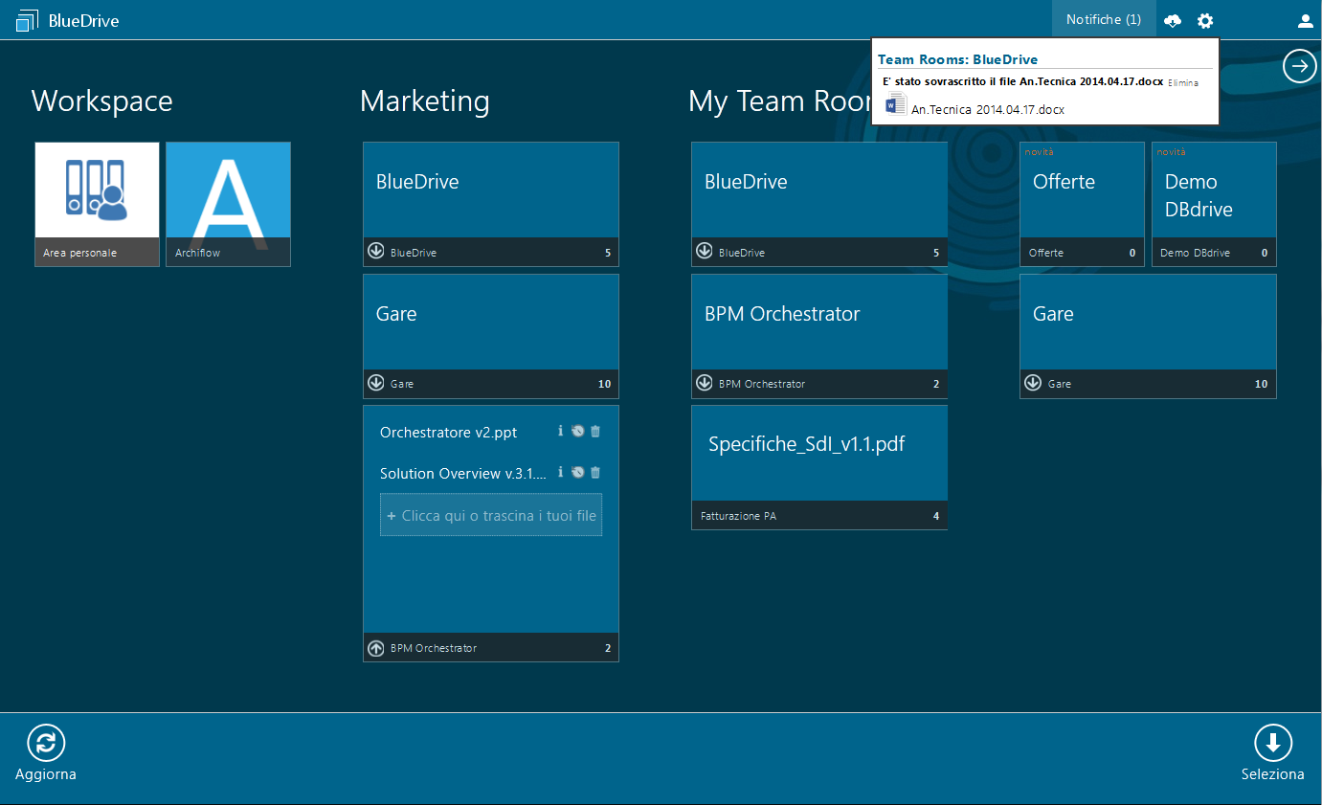
Task: Click the BlueDrive app title
Action: click(84, 20)
